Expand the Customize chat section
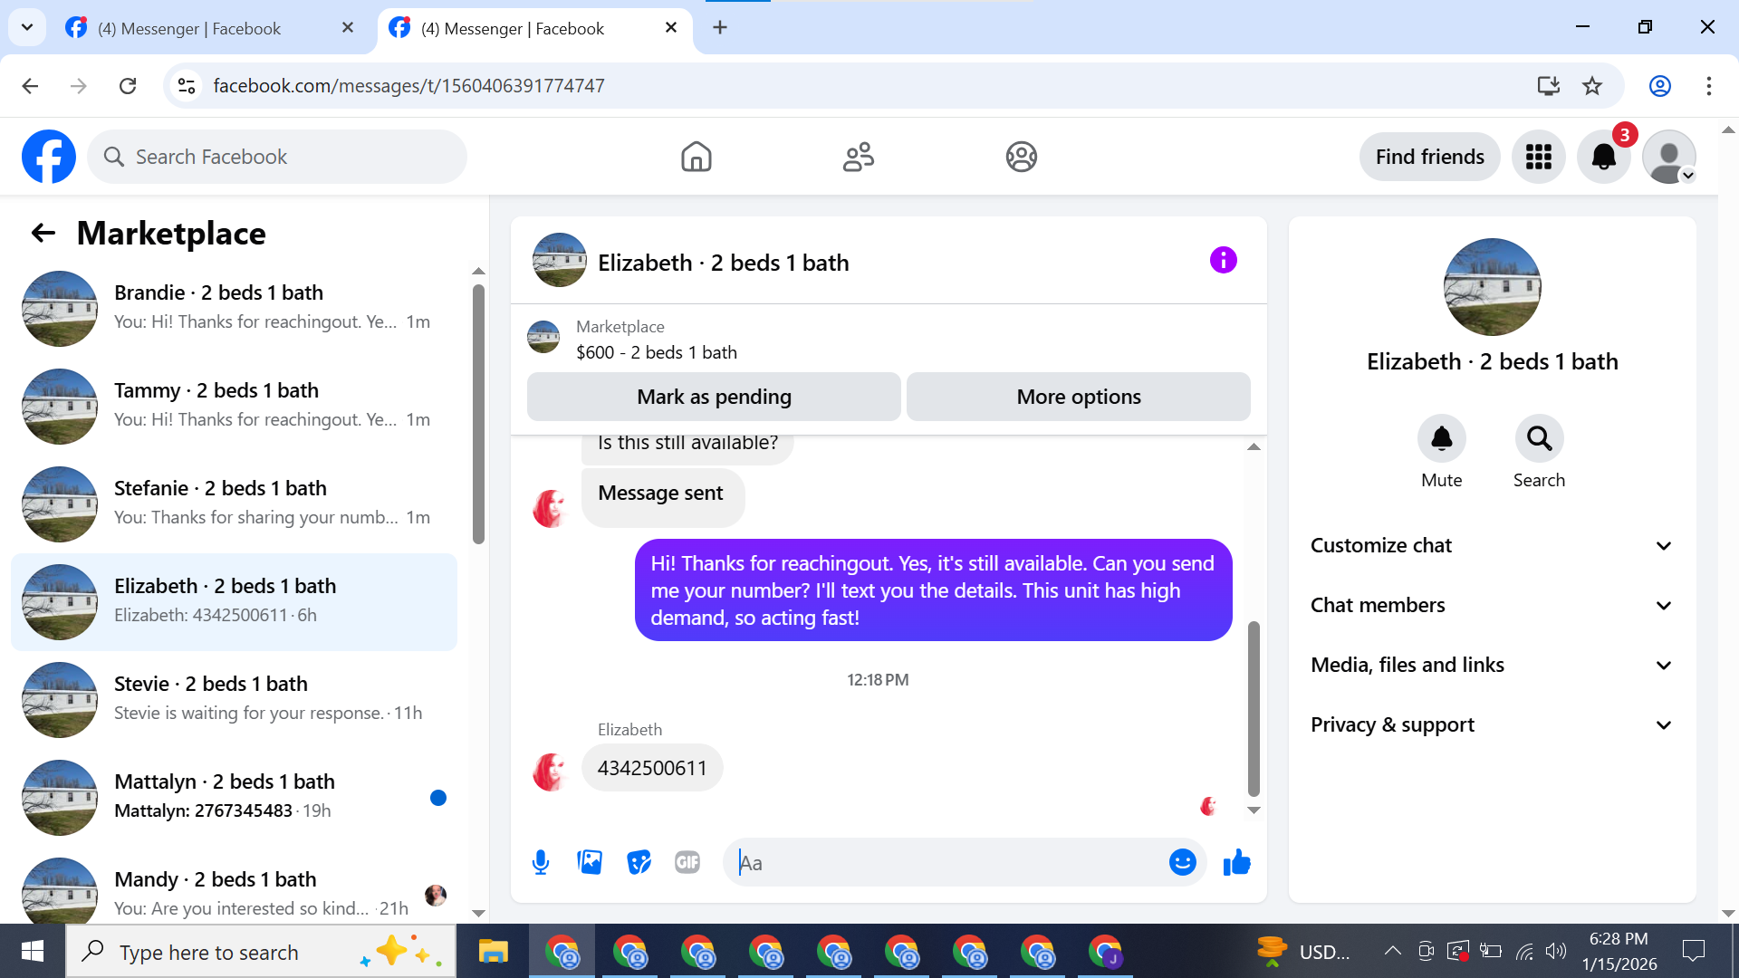Viewport: 1739px width, 978px height. coord(1492,545)
